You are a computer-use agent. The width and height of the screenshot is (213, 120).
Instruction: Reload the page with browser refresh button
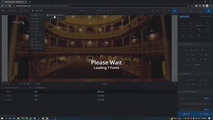coord(10,6)
